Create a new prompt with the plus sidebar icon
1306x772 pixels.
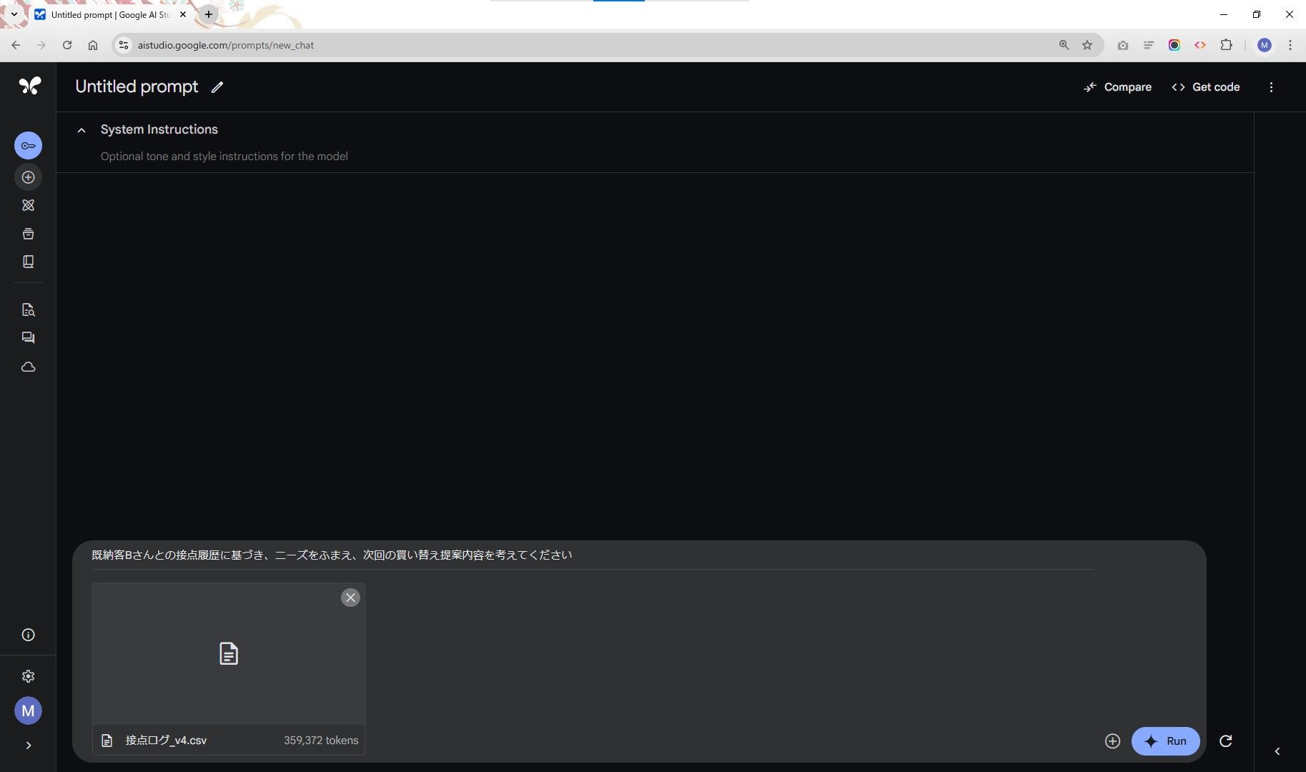[28, 177]
